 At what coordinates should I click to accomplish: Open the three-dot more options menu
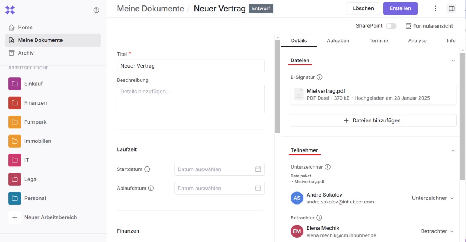coord(435,8)
